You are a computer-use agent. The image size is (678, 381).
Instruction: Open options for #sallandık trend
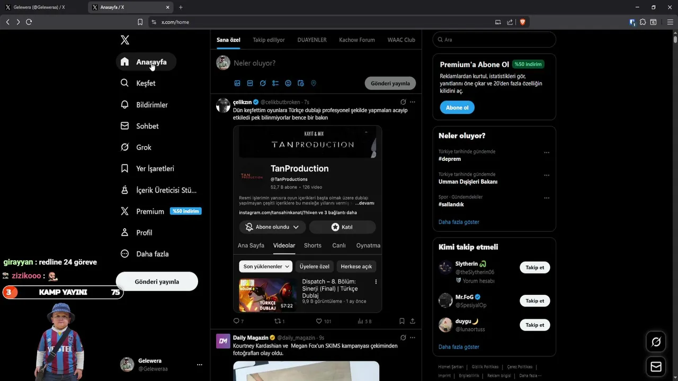click(x=547, y=198)
